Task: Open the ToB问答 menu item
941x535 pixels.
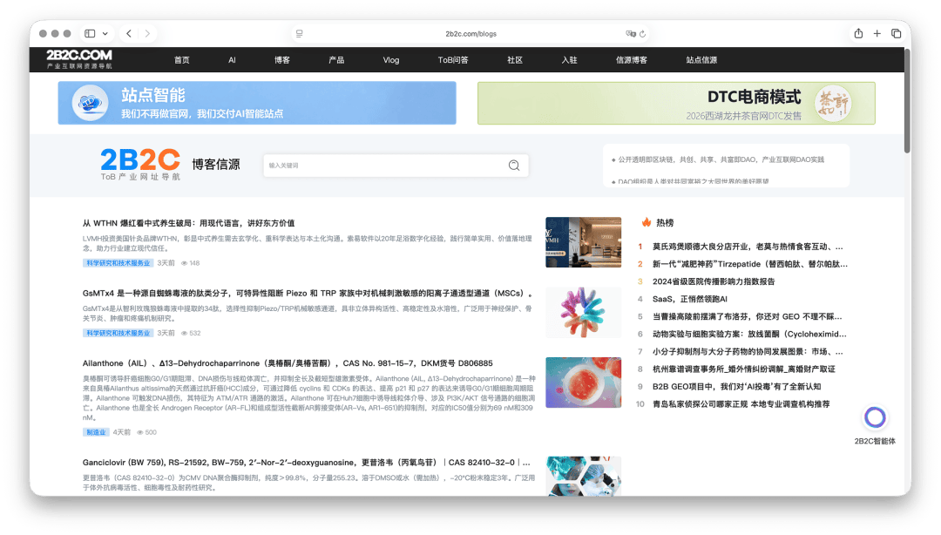Action: pyautogui.click(x=453, y=60)
